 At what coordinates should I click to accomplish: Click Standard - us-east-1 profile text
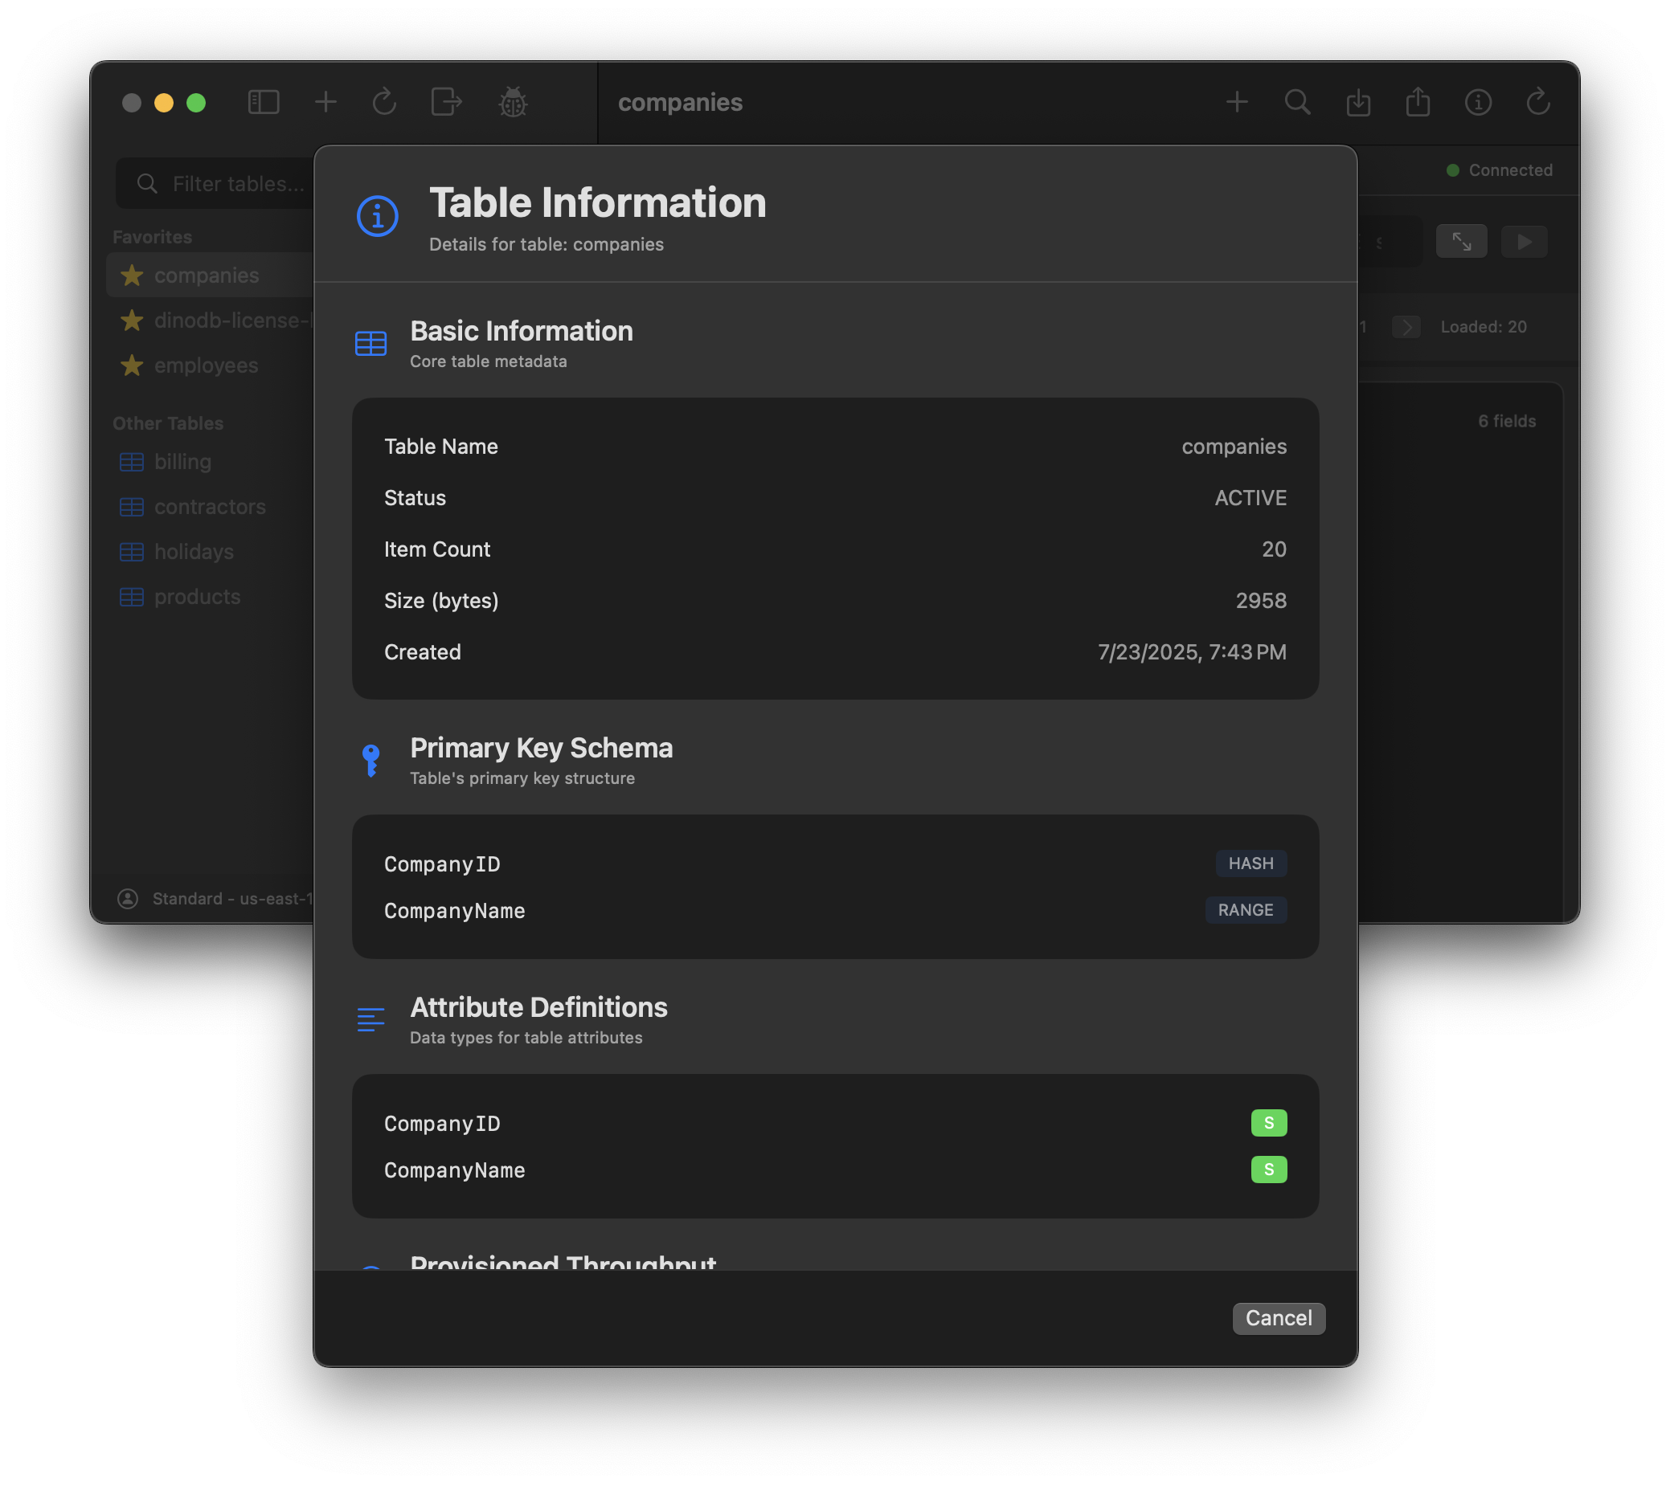coord(233,898)
